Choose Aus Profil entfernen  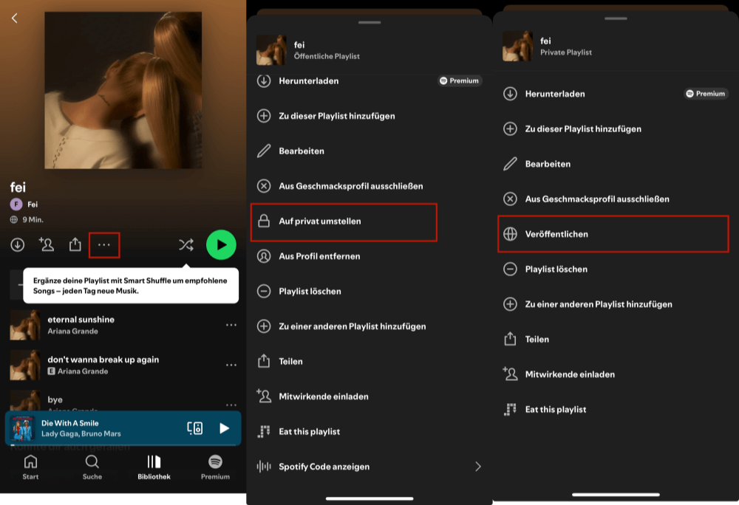click(x=369, y=256)
